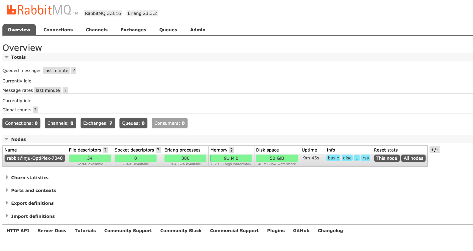The width and height of the screenshot is (473, 251).
Task: Click the Erlang processes 380 bar
Action: click(185, 158)
